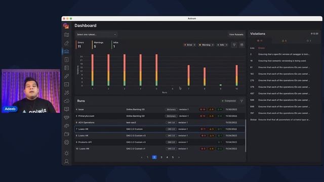The width and height of the screenshot is (324, 182).
Task: Click the chart bar for run 10
Action: point(236,75)
